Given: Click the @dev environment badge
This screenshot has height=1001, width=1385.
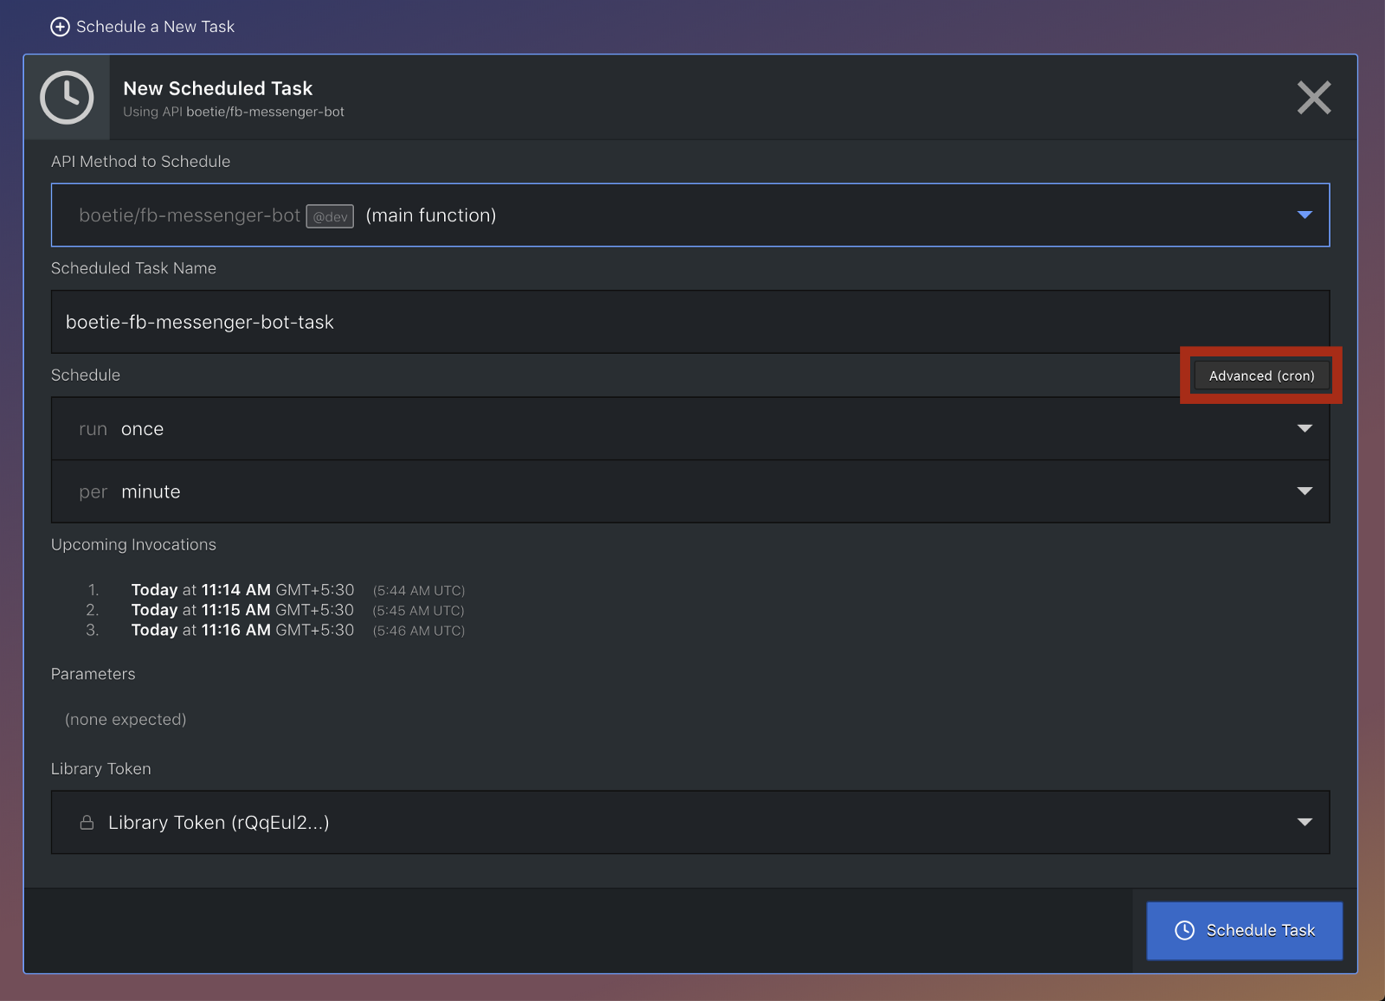Looking at the screenshot, I should pyautogui.click(x=330, y=216).
